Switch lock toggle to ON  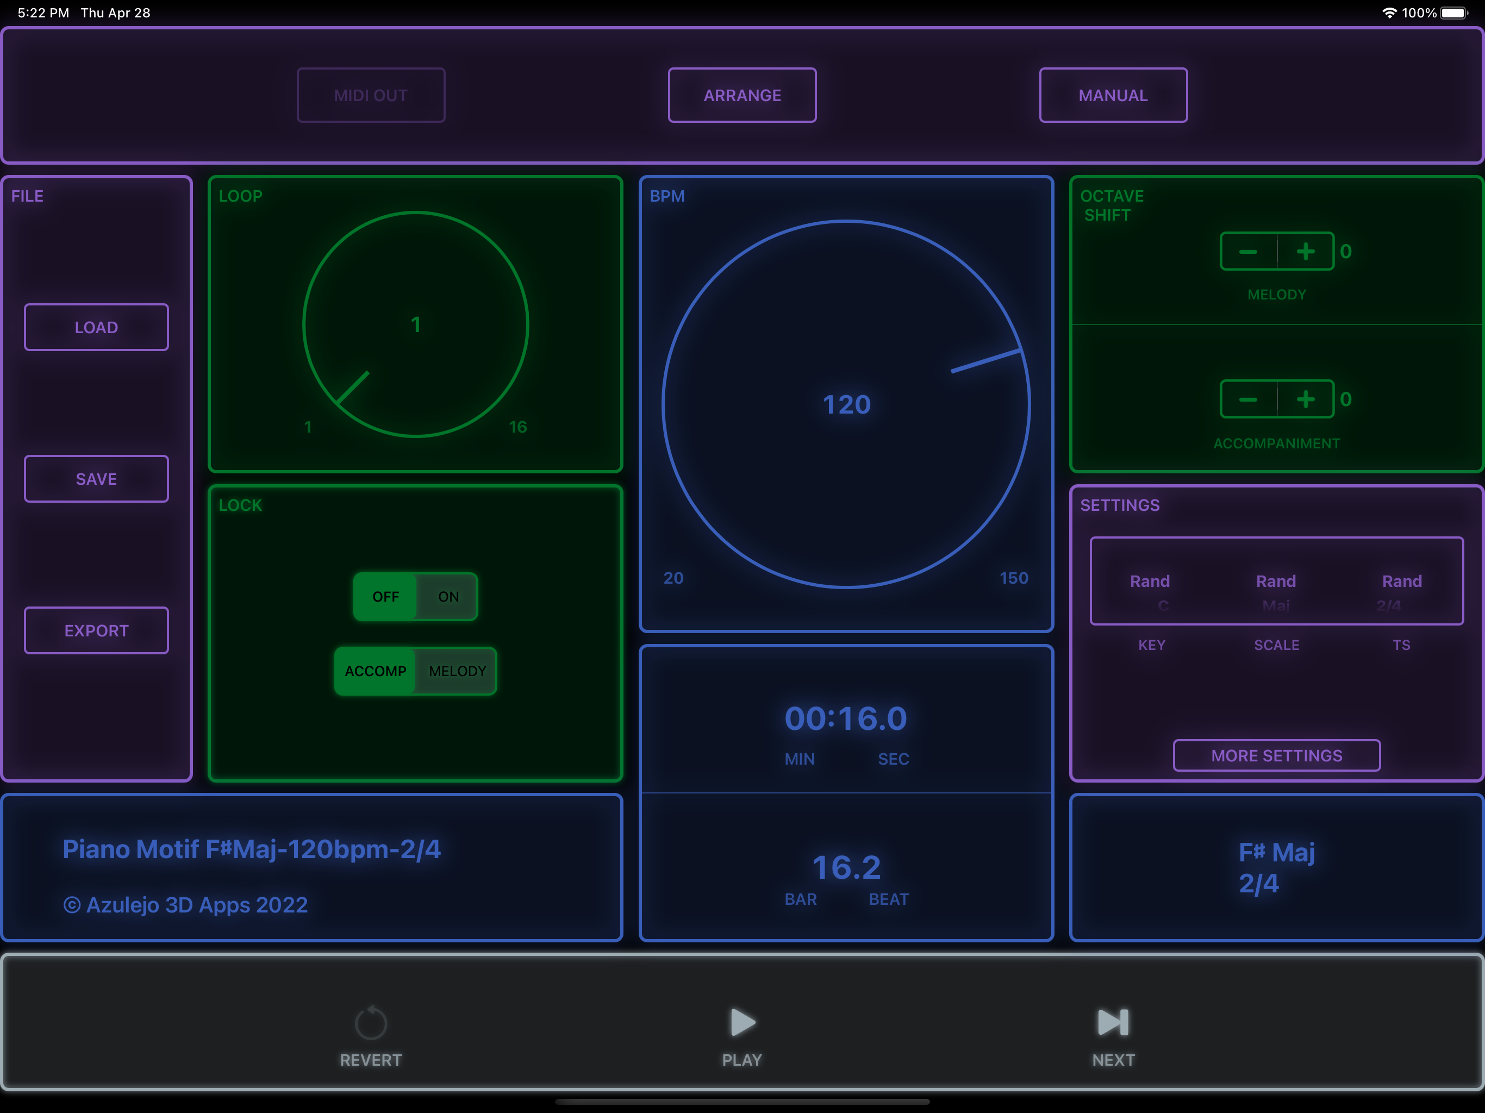pos(448,597)
